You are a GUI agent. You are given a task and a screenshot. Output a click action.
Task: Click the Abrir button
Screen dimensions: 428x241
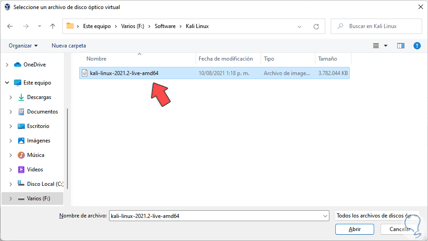(355, 229)
